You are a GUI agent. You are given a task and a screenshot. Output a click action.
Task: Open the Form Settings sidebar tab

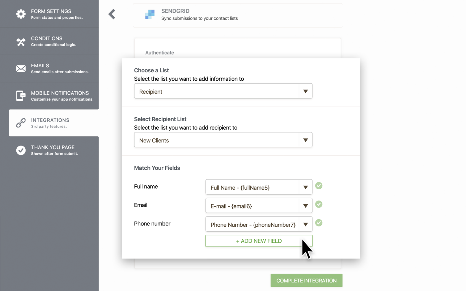click(x=51, y=14)
